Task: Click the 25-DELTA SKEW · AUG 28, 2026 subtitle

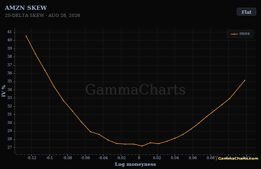Action: pos(42,15)
